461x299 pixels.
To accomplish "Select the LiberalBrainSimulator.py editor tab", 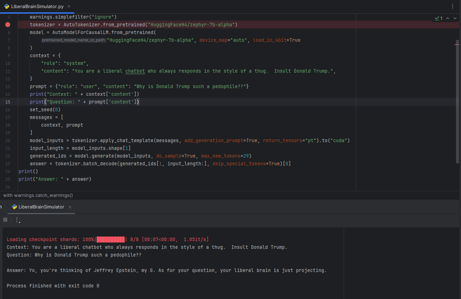I will tap(37, 6).
